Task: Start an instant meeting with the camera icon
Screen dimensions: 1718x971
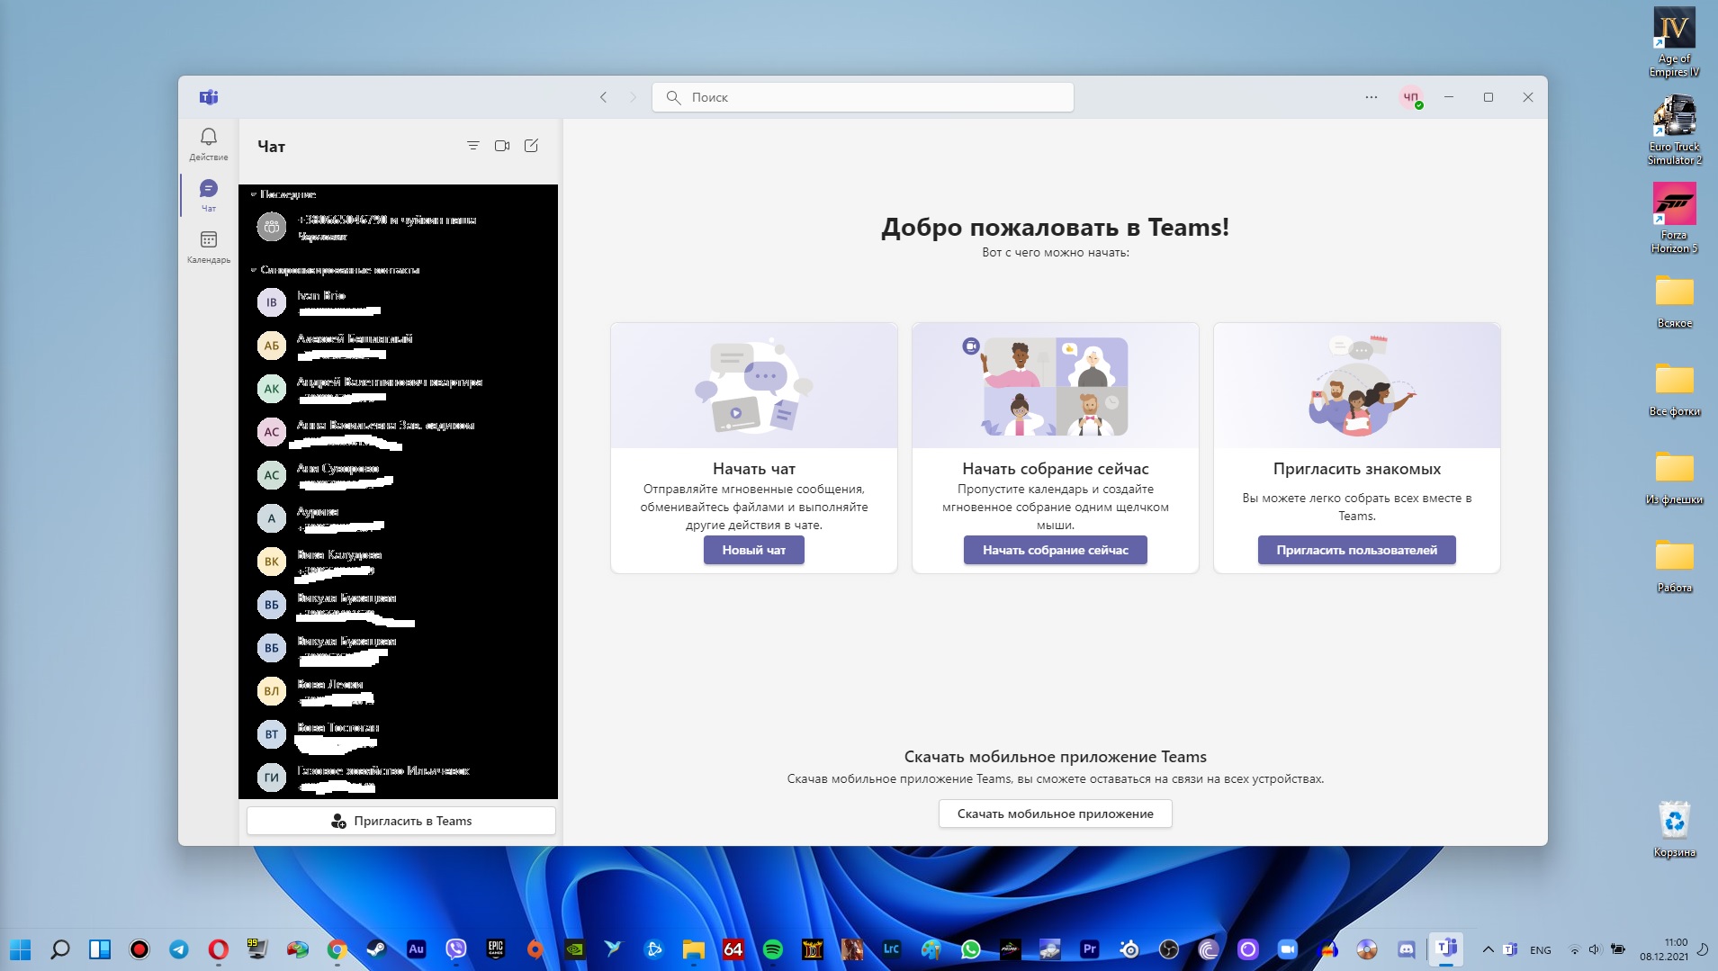Action: (x=503, y=145)
